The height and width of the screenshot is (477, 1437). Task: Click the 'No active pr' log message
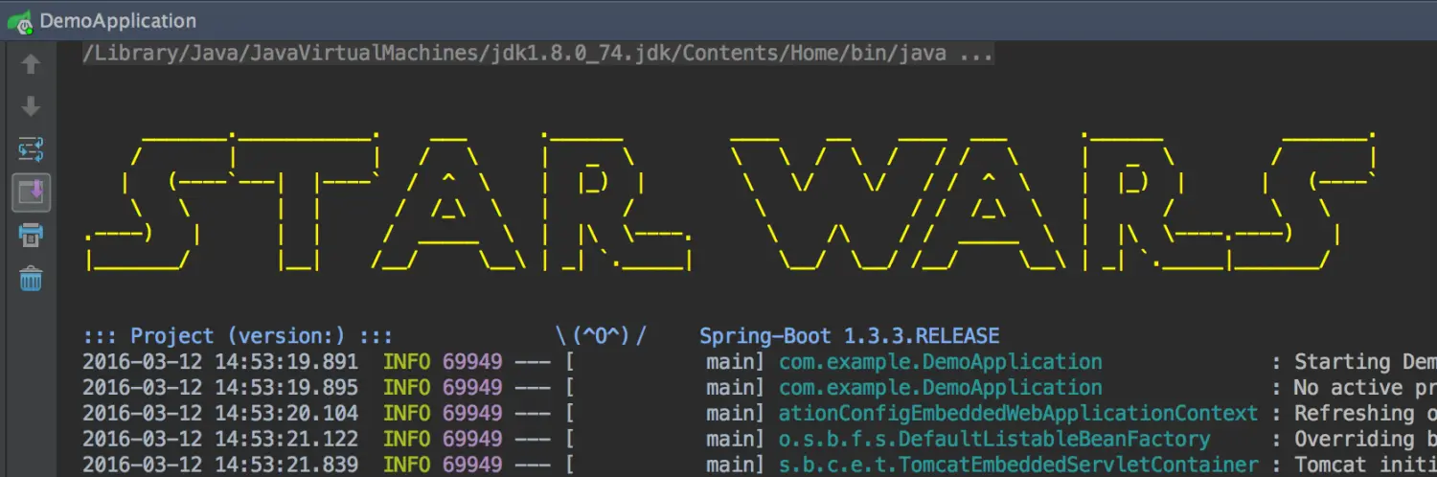click(1365, 388)
